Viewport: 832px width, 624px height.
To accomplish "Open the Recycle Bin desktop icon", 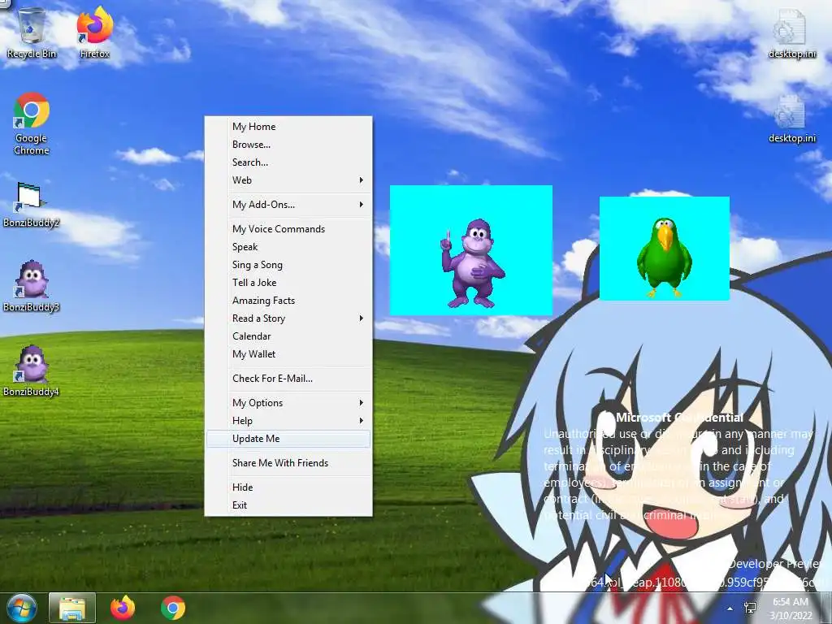I will (x=32, y=32).
